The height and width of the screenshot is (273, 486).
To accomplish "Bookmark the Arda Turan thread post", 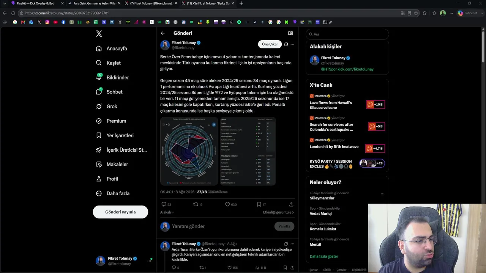I will click(x=285, y=268).
